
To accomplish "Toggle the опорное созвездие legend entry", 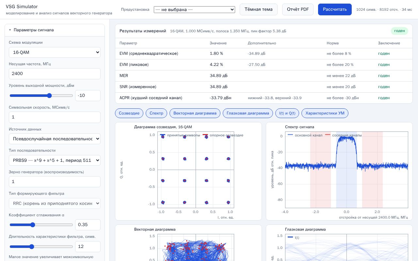I will (x=223, y=135).
